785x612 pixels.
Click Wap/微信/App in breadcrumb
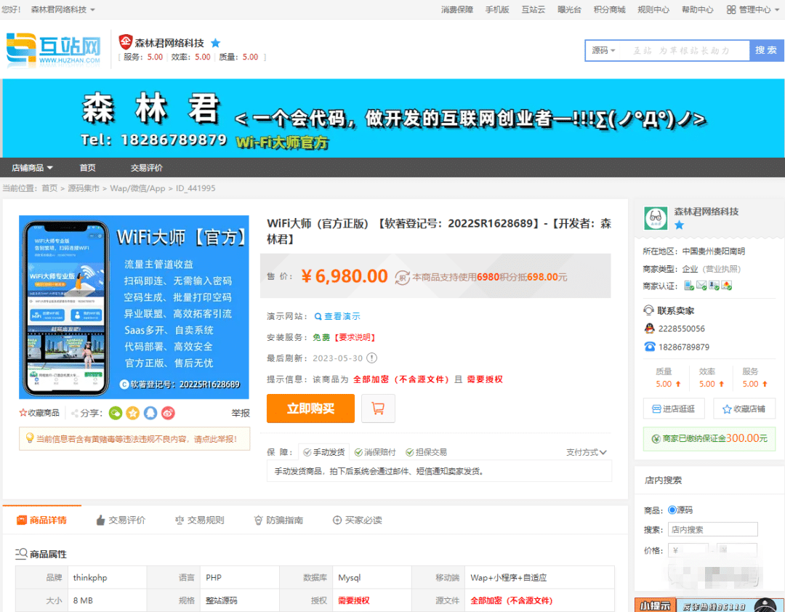point(137,188)
